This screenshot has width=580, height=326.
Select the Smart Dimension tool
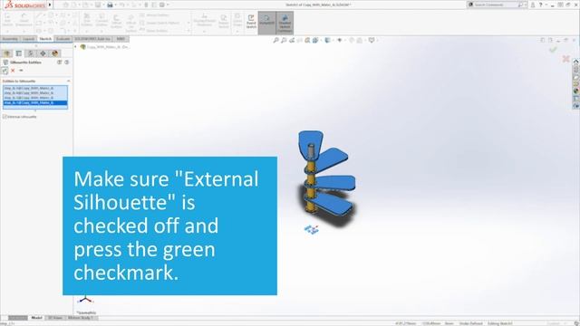pyautogui.click(x=24, y=20)
